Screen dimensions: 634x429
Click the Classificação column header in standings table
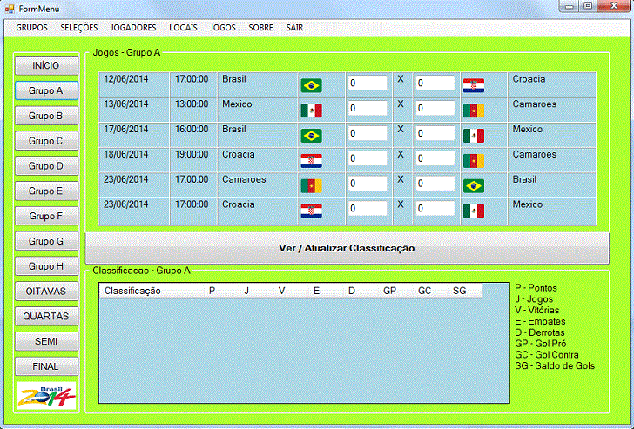tap(132, 291)
